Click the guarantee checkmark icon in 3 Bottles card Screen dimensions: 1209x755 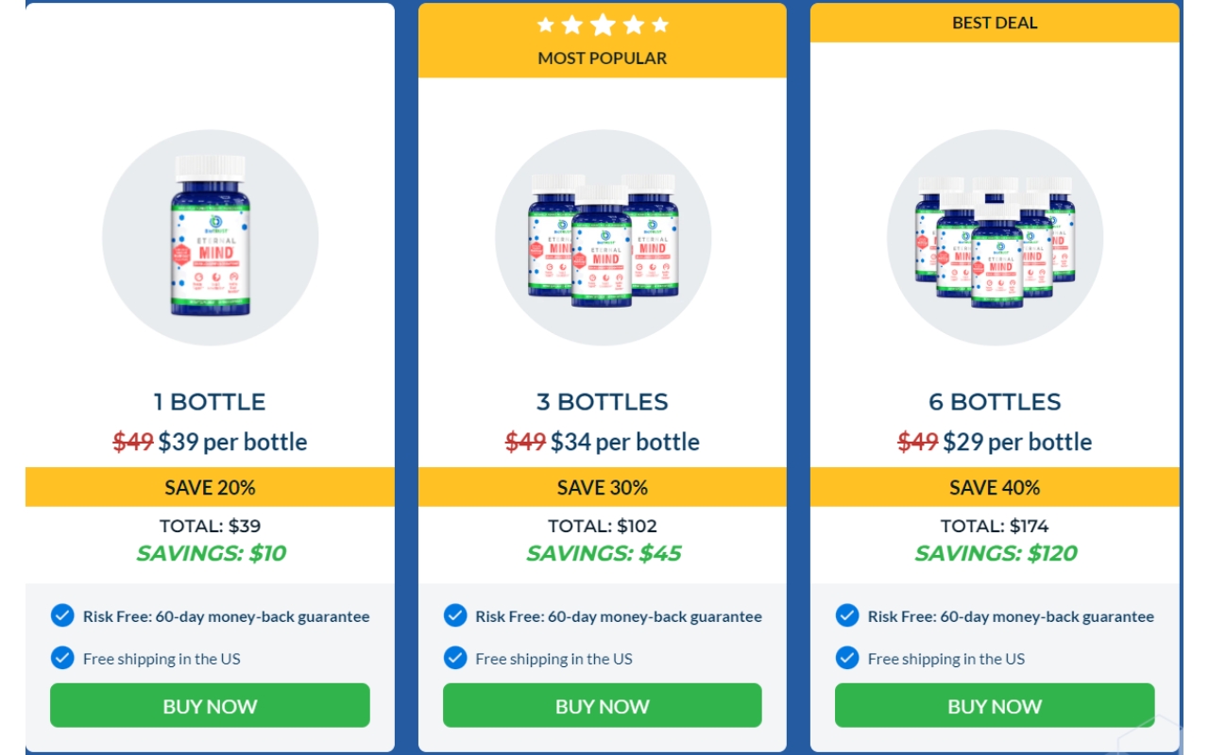[455, 616]
